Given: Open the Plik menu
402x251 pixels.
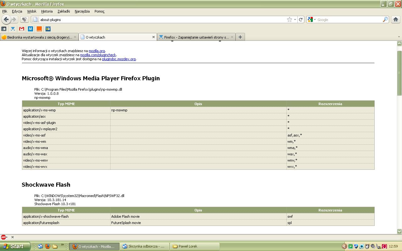Looking at the screenshot, I should [x=5, y=11].
